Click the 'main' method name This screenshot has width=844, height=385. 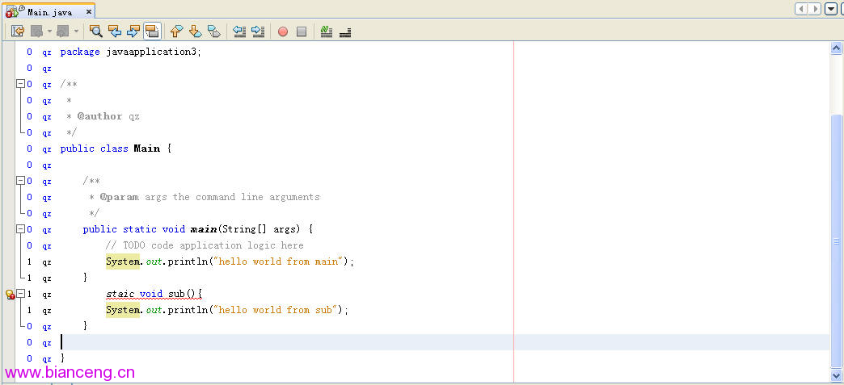click(204, 229)
